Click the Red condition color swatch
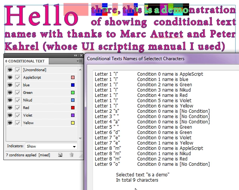This screenshot has width=239, height=190. [x=73, y=108]
